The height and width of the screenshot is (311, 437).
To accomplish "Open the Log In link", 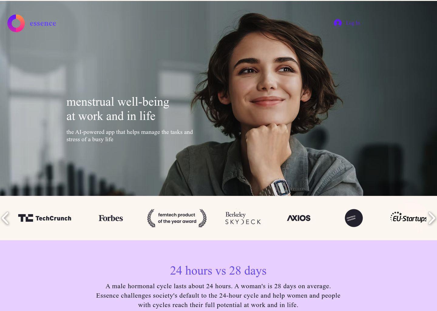I will [353, 23].
